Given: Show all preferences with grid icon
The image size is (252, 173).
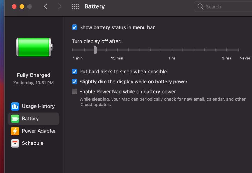Looking at the screenshot, I should coord(75,7).
